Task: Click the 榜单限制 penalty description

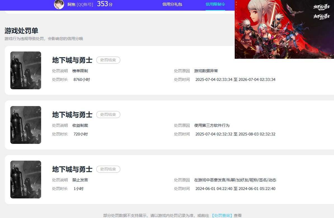Action: pyautogui.click(x=80, y=71)
